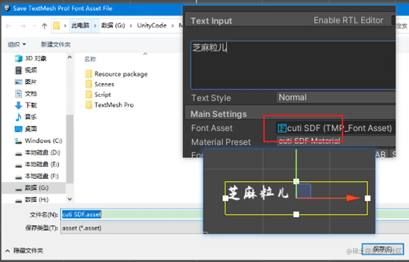Go up one folder level
Viewport: 409px width, 262px height.
click(x=44, y=26)
